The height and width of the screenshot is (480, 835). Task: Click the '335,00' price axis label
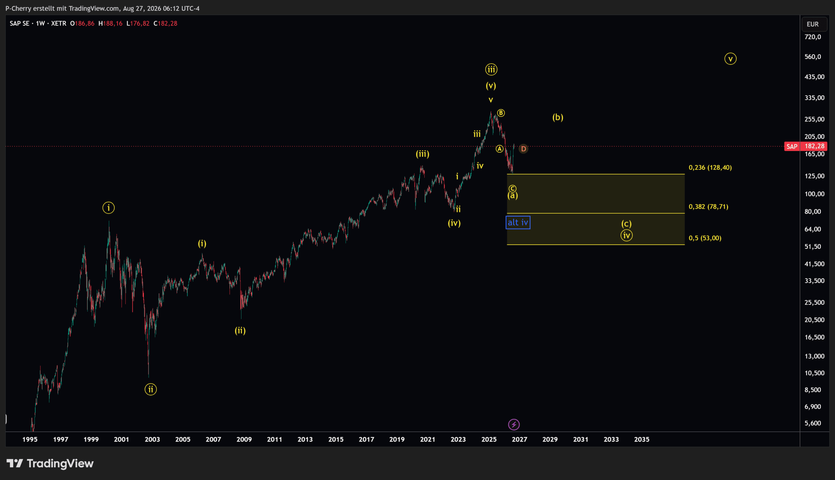(814, 97)
